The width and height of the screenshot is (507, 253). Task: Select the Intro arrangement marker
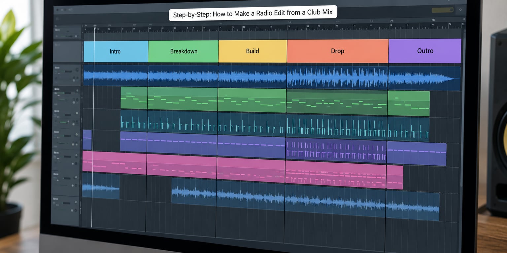click(116, 52)
